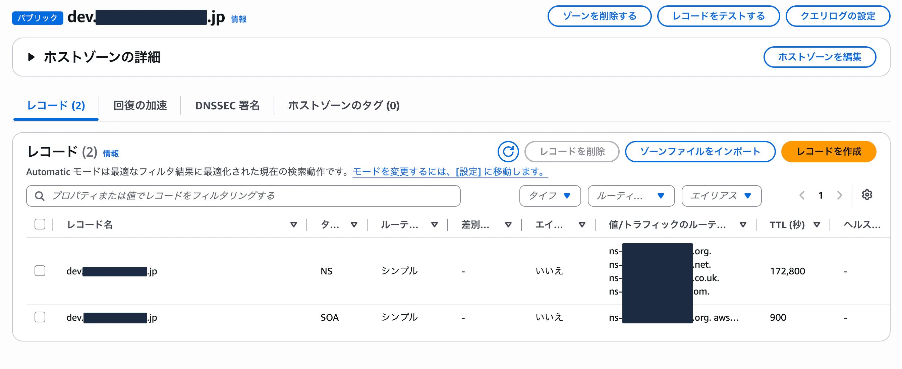Click SOA type cell
This screenshot has width=902, height=369.
tap(330, 317)
